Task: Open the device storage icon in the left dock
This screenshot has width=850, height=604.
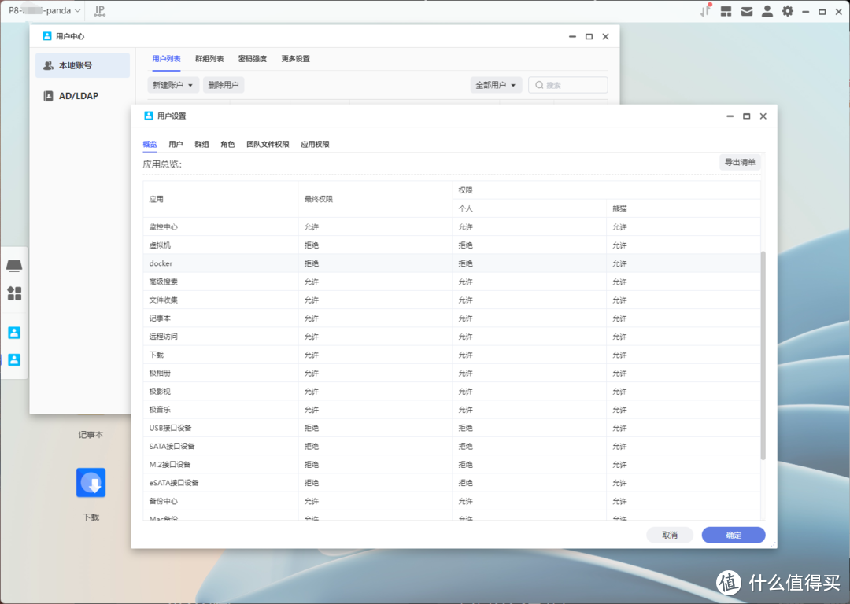Action: 14,265
